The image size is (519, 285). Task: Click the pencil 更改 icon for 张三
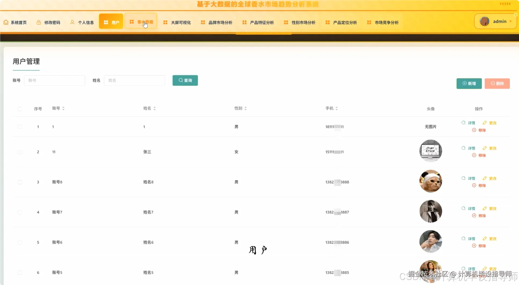click(x=485, y=148)
